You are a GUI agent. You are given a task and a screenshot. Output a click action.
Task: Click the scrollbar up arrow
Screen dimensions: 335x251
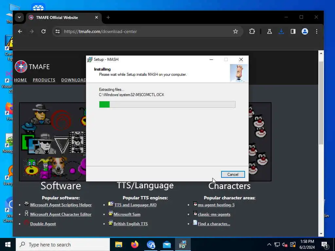pos(321,53)
